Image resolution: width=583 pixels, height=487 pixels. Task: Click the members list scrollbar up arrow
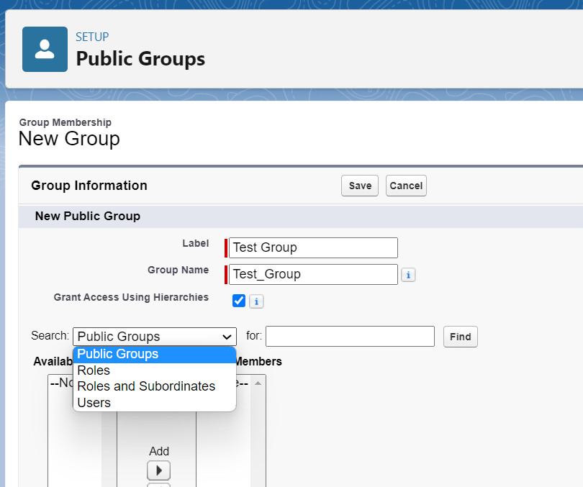pyautogui.click(x=258, y=383)
